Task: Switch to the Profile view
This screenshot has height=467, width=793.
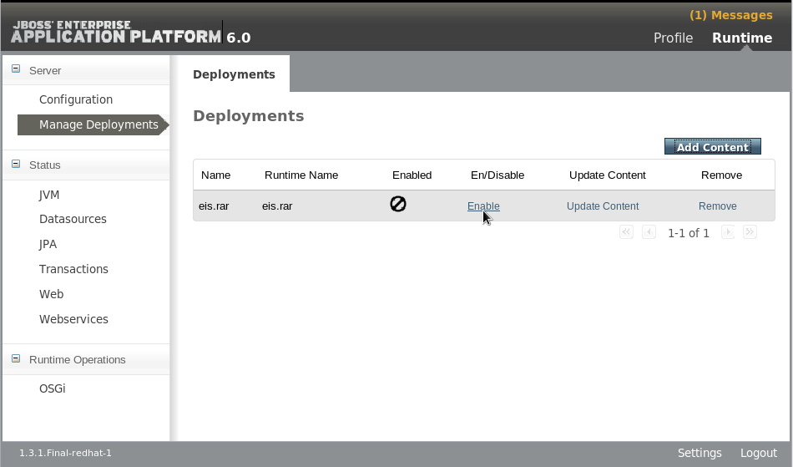Action: click(673, 38)
